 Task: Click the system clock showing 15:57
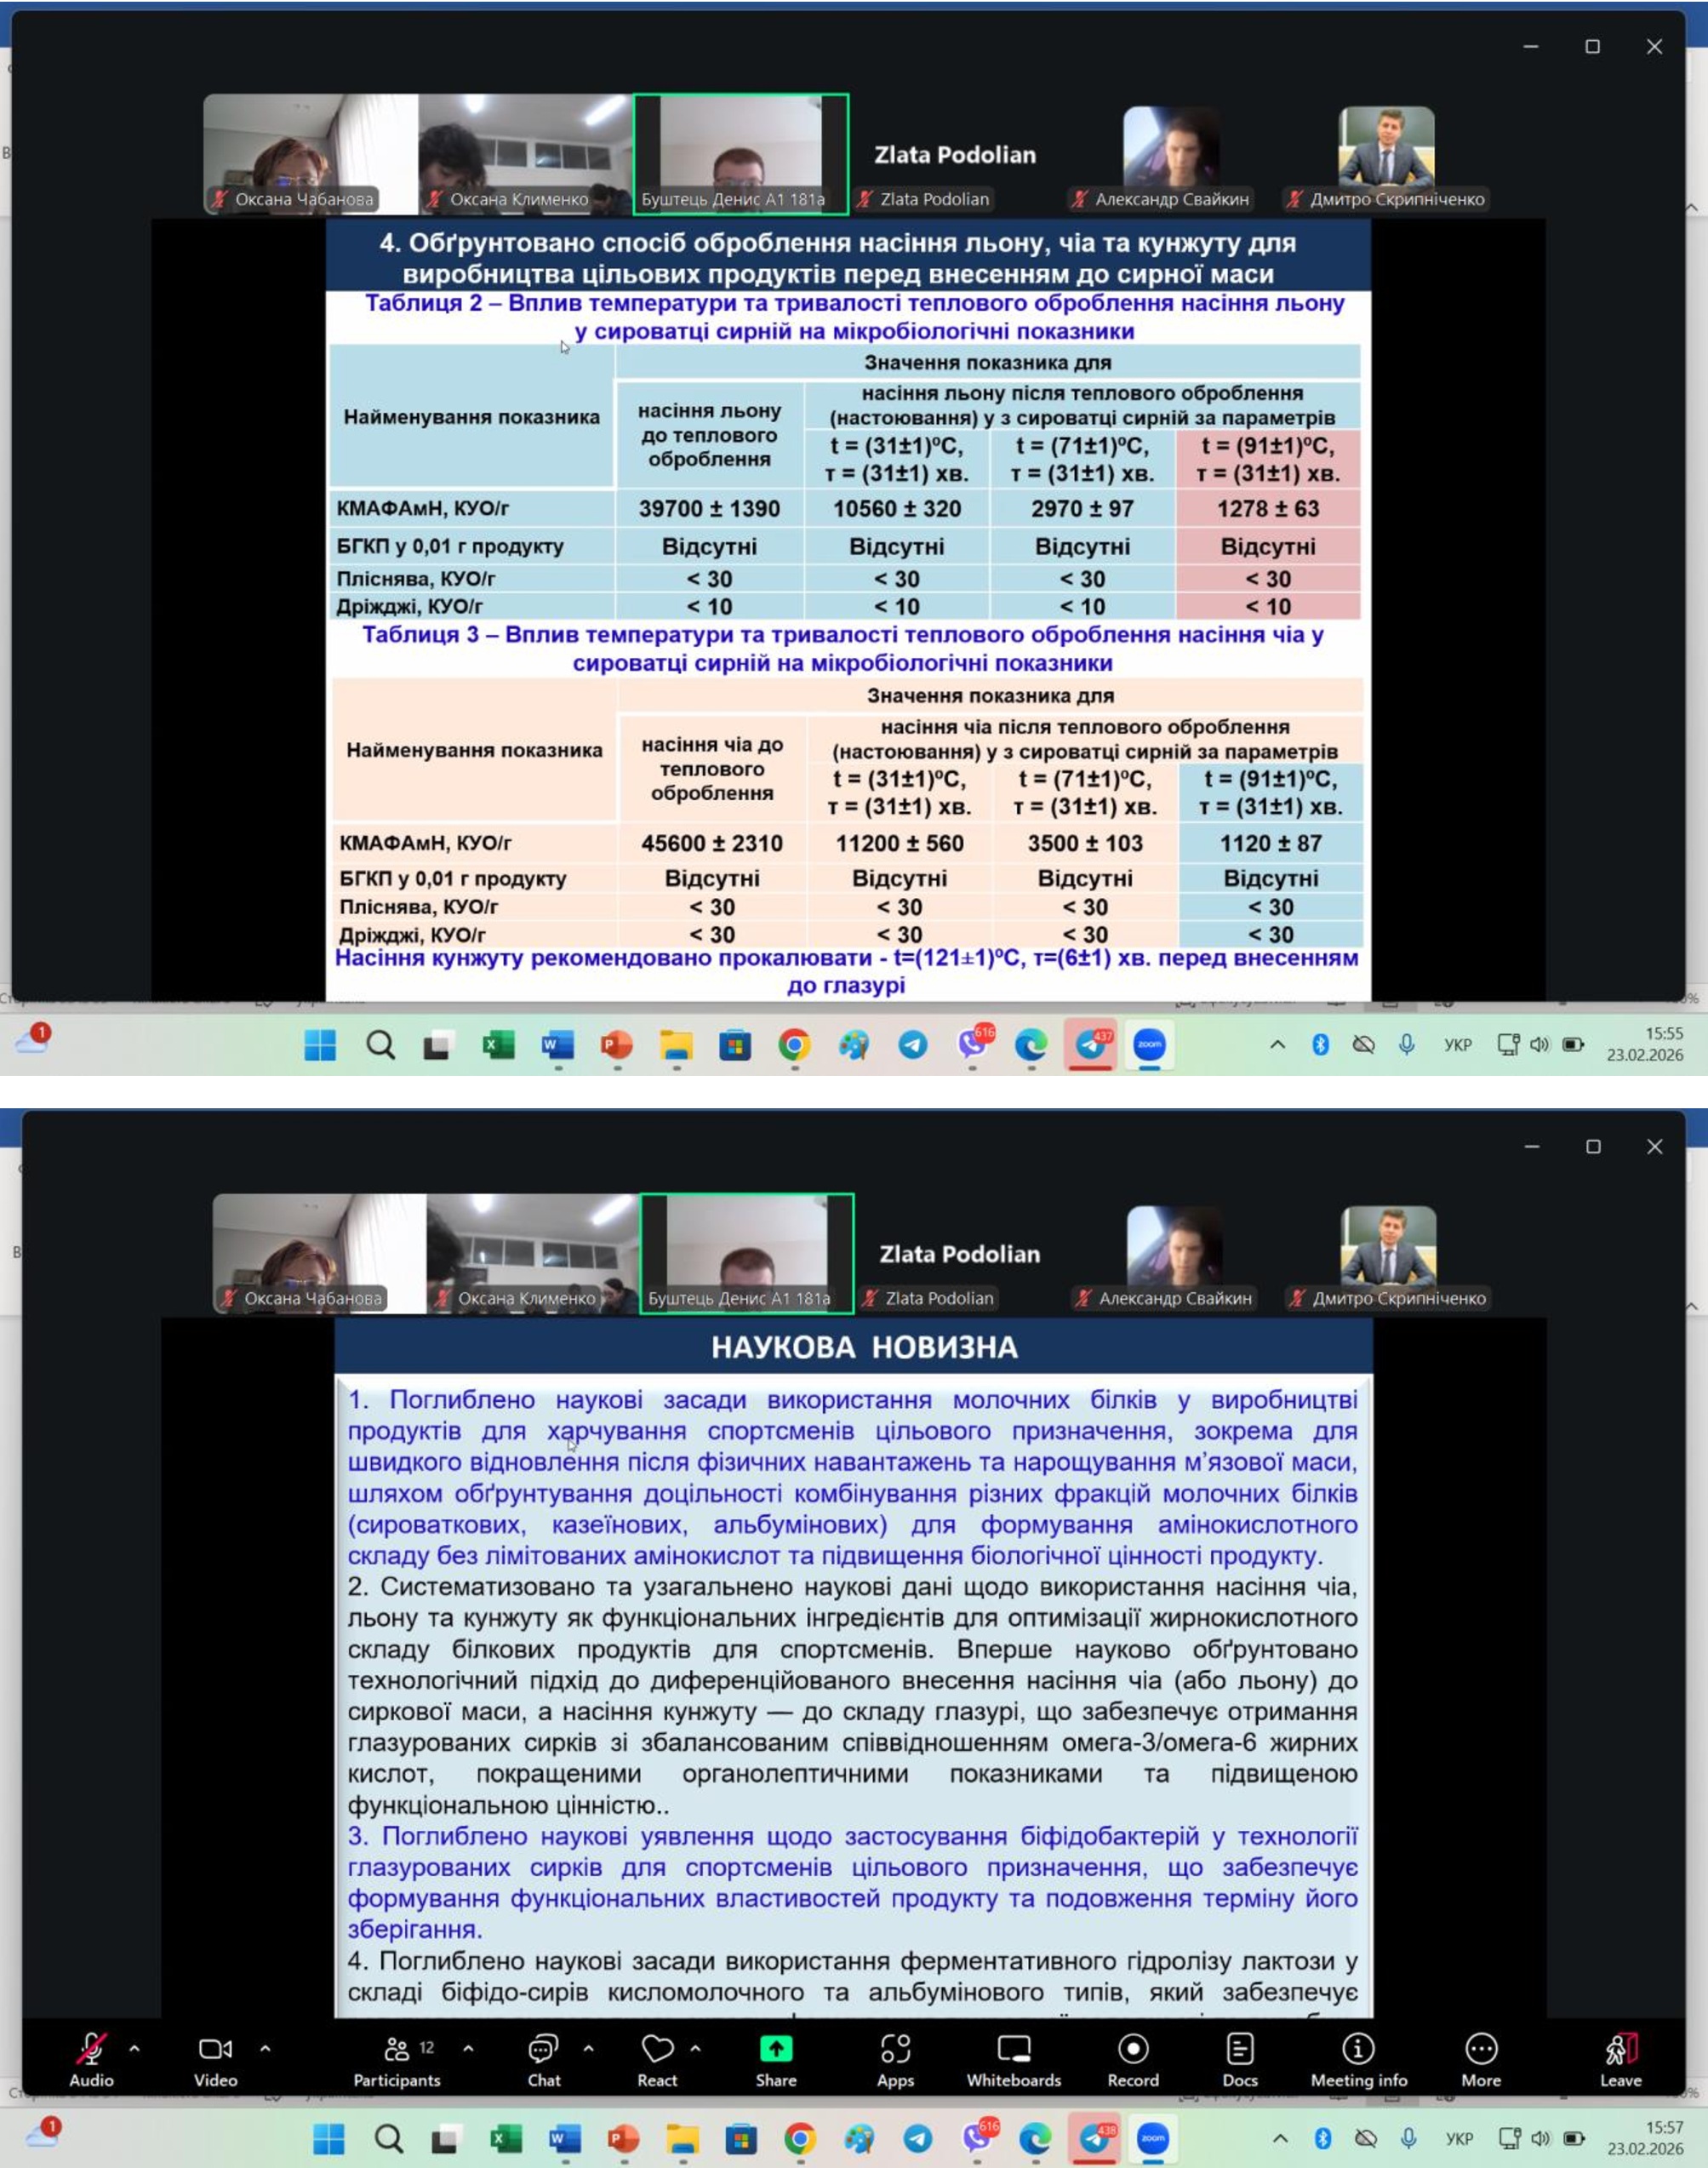(1645, 2138)
